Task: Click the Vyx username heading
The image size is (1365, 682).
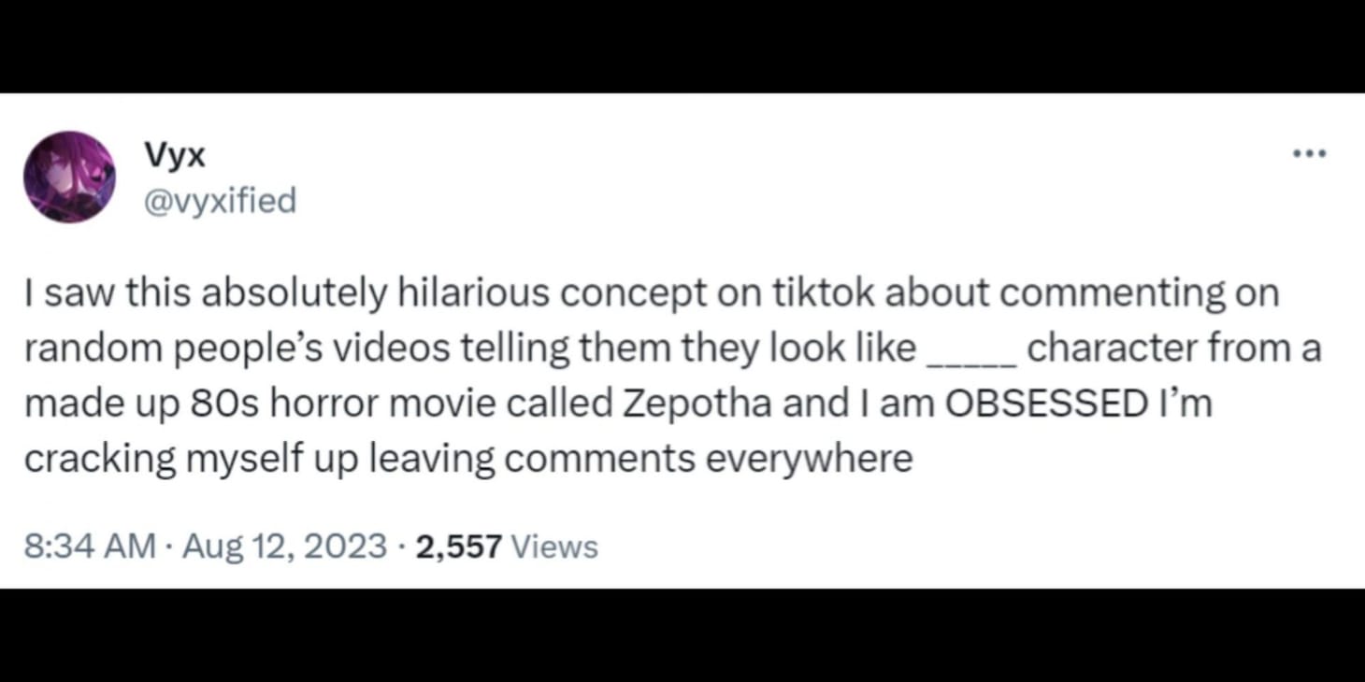Action: 173,153
